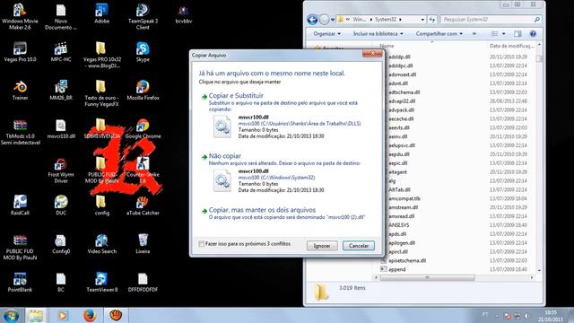This screenshot has width=574, height=323.
Task: Click the volume icon in system tray
Action: 527,316
